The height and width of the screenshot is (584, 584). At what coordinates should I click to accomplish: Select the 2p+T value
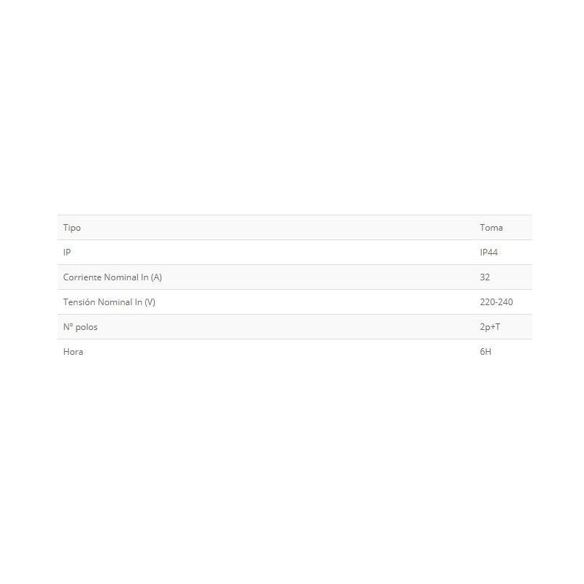pyautogui.click(x=490, y=327)
